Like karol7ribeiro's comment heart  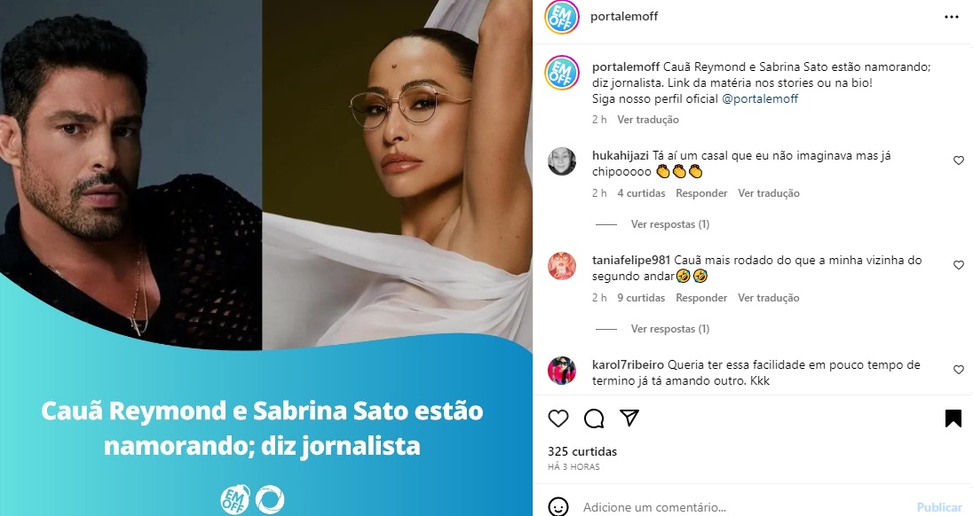pos(958,370)
